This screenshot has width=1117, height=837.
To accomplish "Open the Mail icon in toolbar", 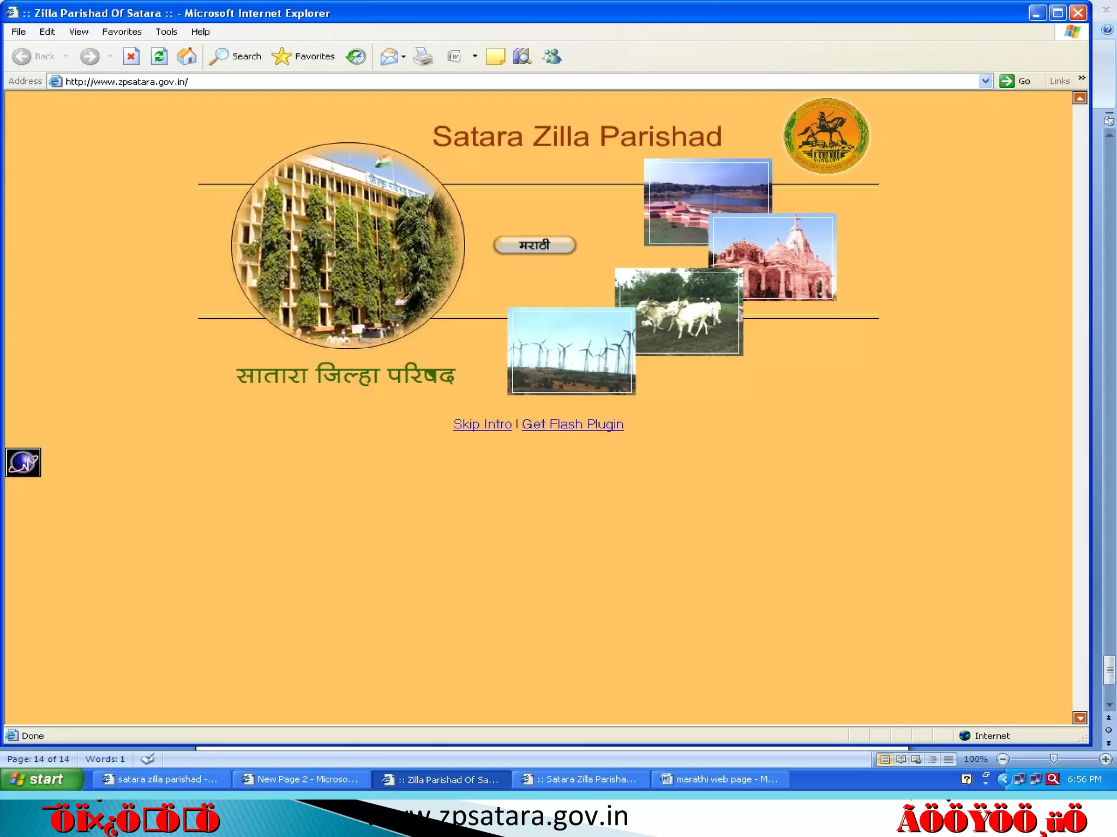I will [388, 56].
